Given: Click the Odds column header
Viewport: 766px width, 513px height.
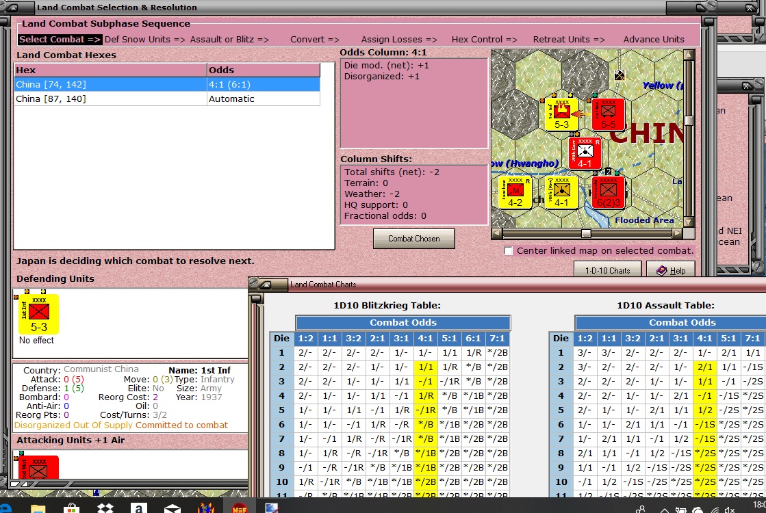Looking at the screenshot, I should click(264, 70).
